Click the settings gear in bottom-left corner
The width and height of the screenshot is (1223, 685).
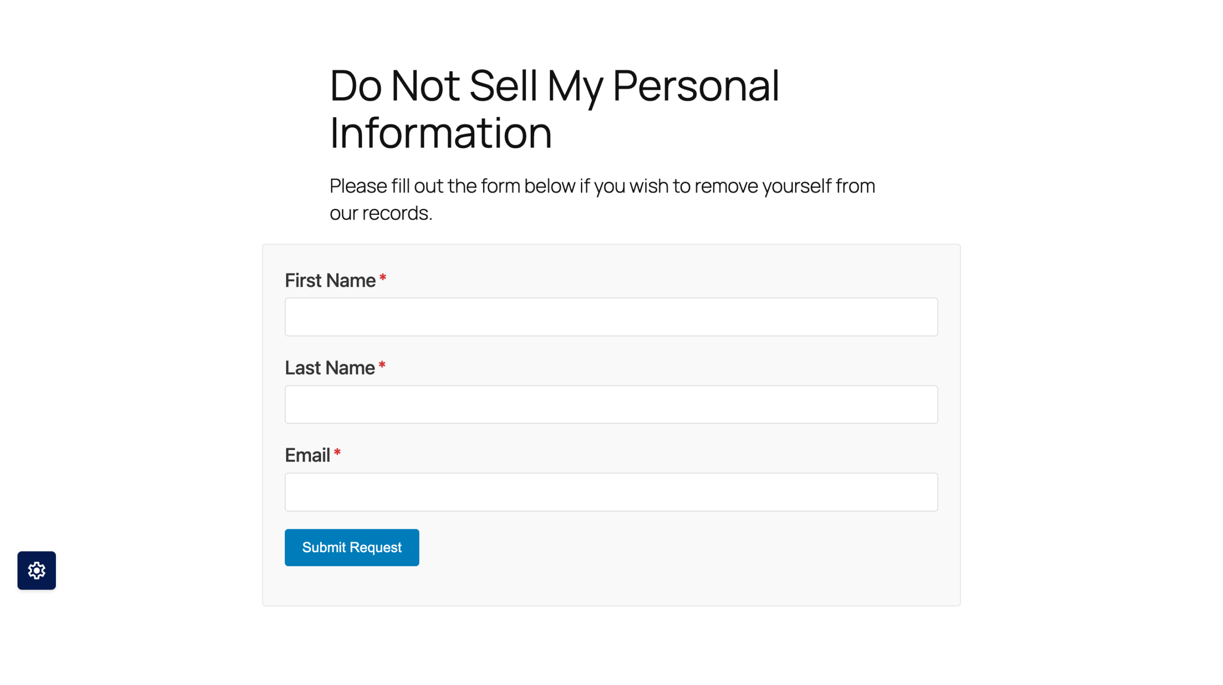[36, 570]
